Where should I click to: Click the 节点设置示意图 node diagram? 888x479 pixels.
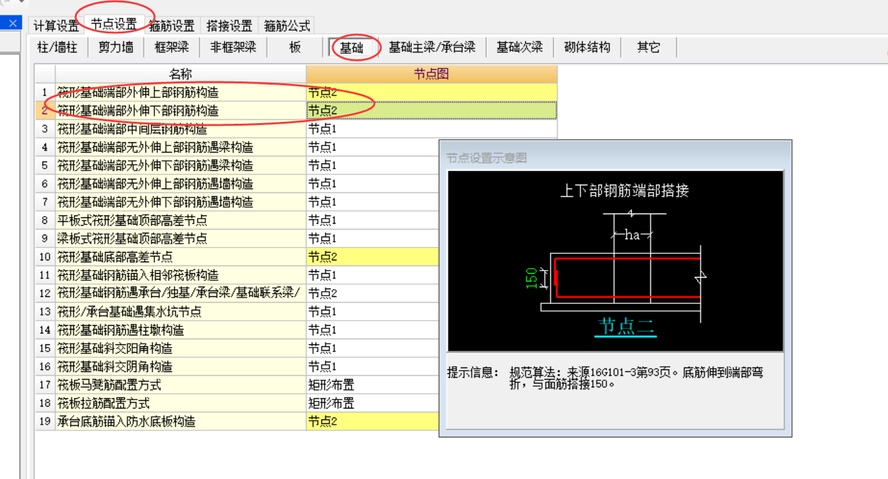tap(616, 261)
